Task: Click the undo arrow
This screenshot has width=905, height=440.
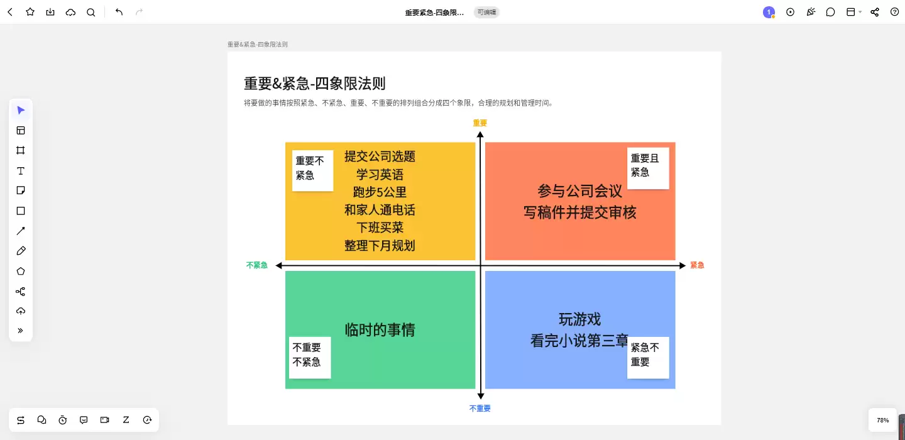Action: coord(119,12)
